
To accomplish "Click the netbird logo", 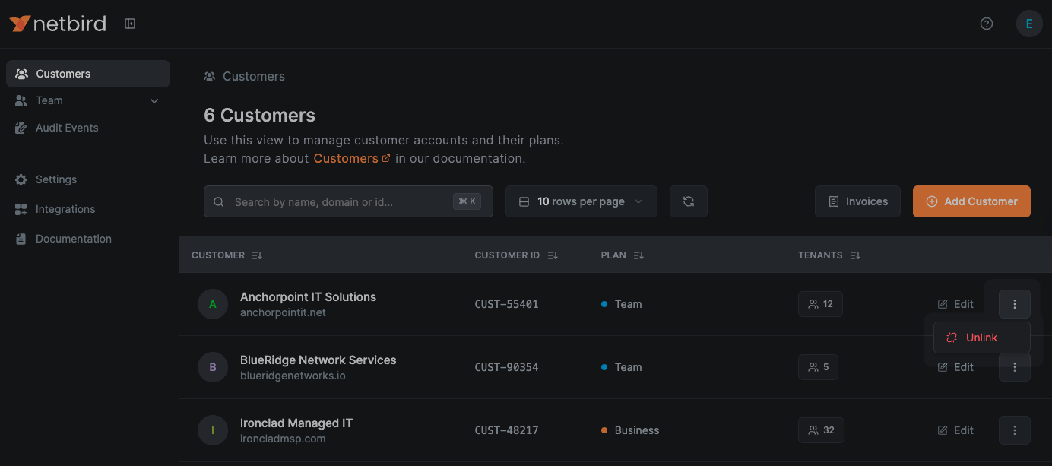I will (58, 24).
